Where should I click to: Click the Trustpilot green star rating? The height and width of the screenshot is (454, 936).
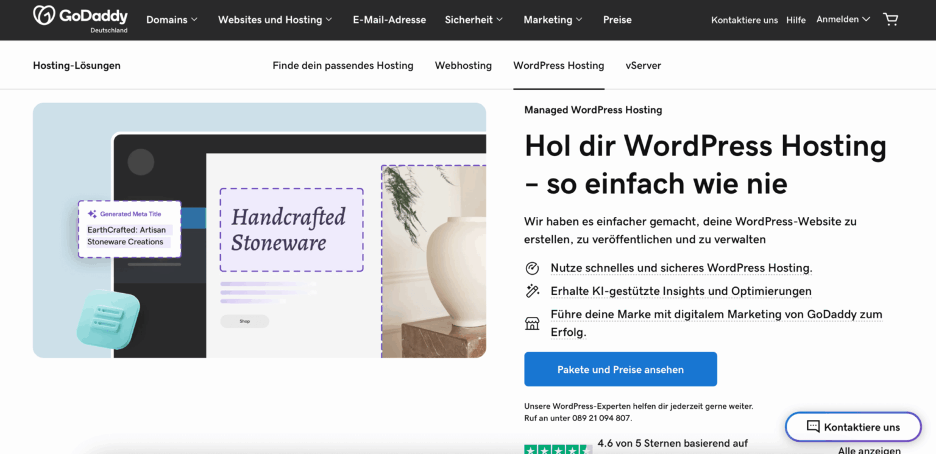pos(558,450)
